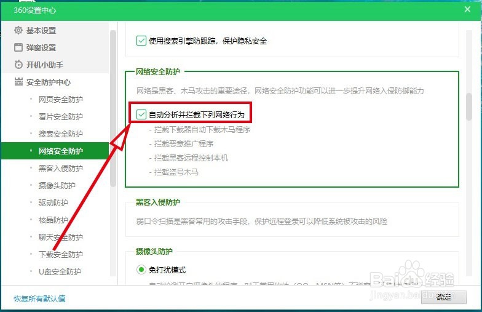Click 网络是黑客、木马攻击 description text
This screenshot has width=482, height=312.
280,91
